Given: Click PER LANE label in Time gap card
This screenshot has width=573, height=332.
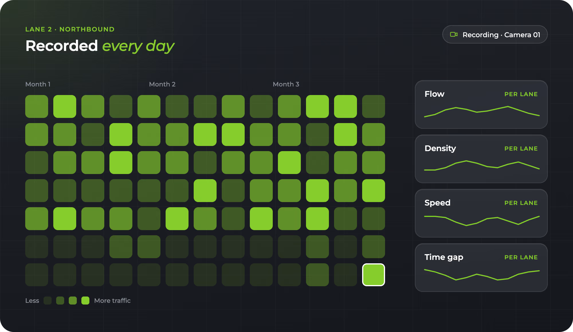Looking at the screenshot, I should click(521, 257).
